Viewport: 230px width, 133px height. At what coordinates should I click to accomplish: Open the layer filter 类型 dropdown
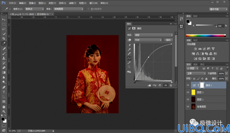tap(192, 68)
